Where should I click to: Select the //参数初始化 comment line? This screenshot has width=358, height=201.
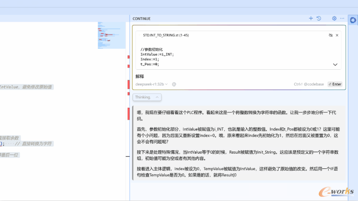coord(151,50)
